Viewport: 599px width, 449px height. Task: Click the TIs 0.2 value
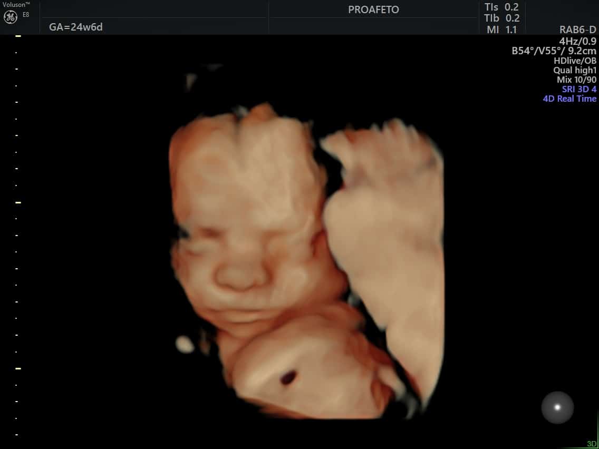click(501, 7)
